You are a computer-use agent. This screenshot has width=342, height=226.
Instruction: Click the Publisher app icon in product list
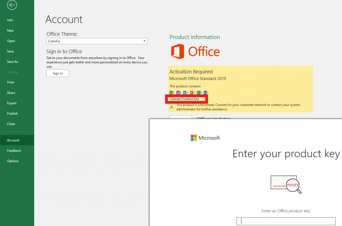click(199, 93)
